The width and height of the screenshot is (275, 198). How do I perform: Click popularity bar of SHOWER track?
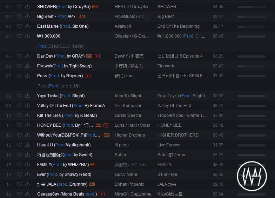251,7
